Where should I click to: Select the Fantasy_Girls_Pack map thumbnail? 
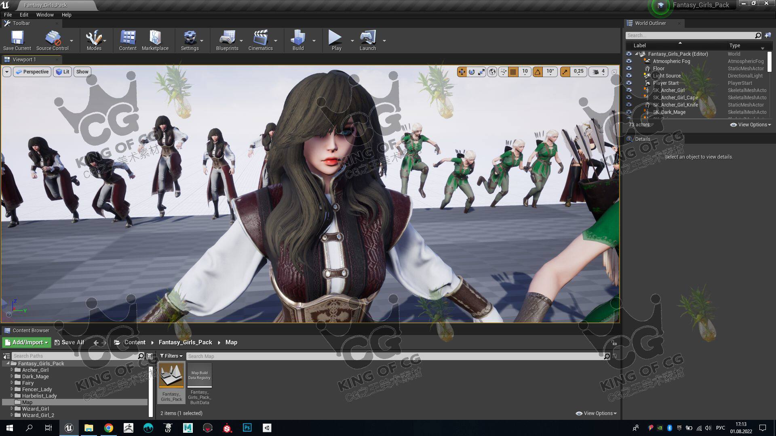pyautogui.click(x=171, y=375)
